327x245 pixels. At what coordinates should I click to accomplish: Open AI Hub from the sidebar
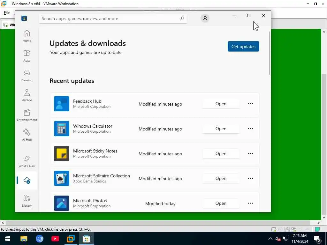(27, 135)
